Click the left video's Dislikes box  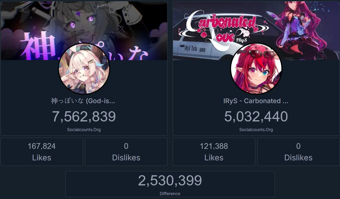(126, 152)
